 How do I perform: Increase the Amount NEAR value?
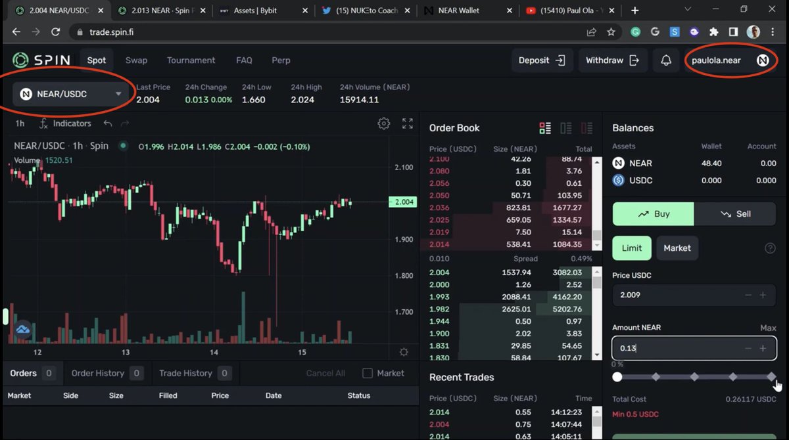pyautogui.click(x=763, y=348)
